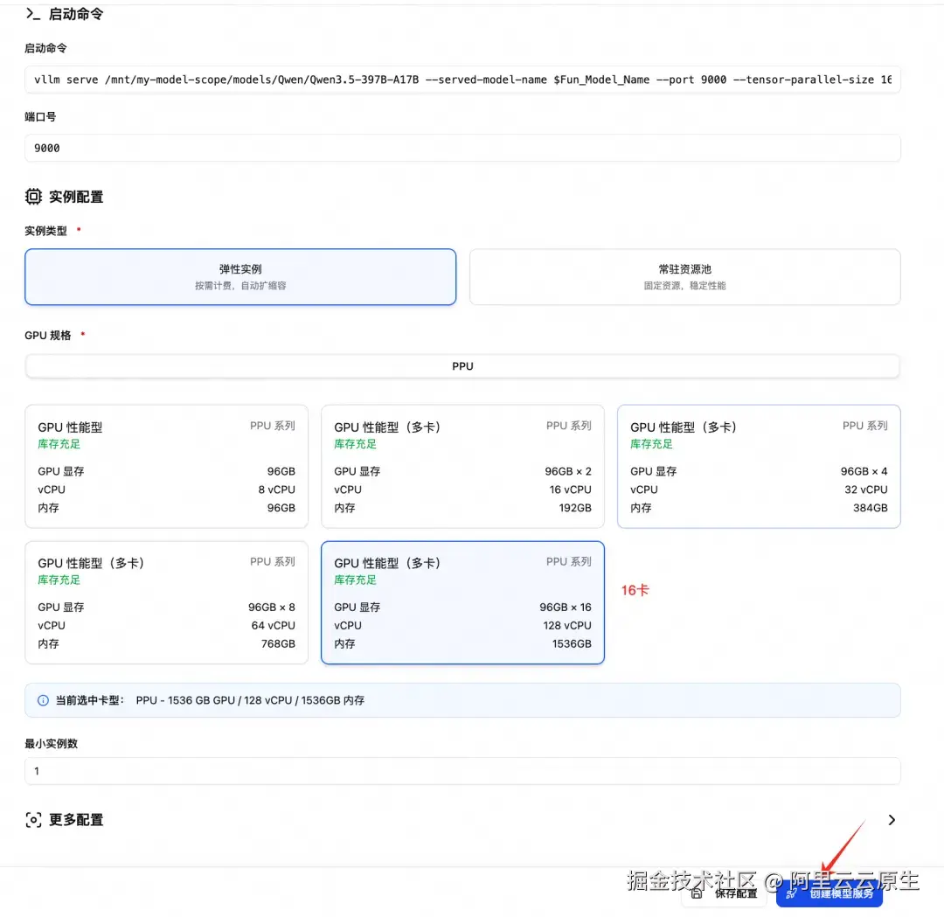Select the 96GB × 8 GPU option
This screenshot has height=917, width=944.
point(166,602)
